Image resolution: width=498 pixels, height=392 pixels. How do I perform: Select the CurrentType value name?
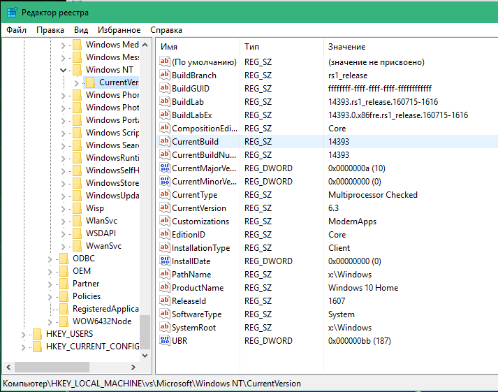coord(194,195)
